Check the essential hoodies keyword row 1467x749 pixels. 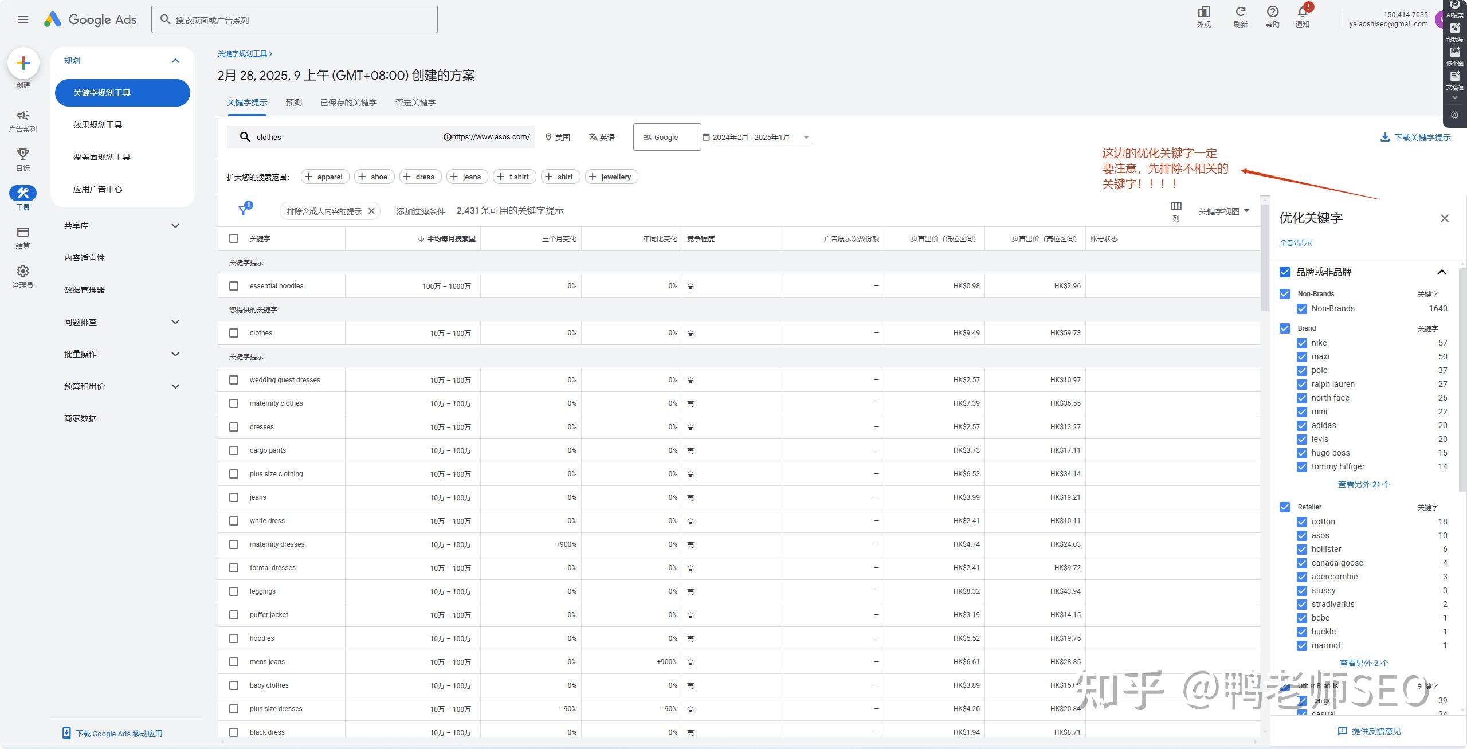[234, 286]
